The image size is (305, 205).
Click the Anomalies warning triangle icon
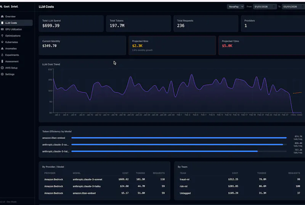point(2,49)
